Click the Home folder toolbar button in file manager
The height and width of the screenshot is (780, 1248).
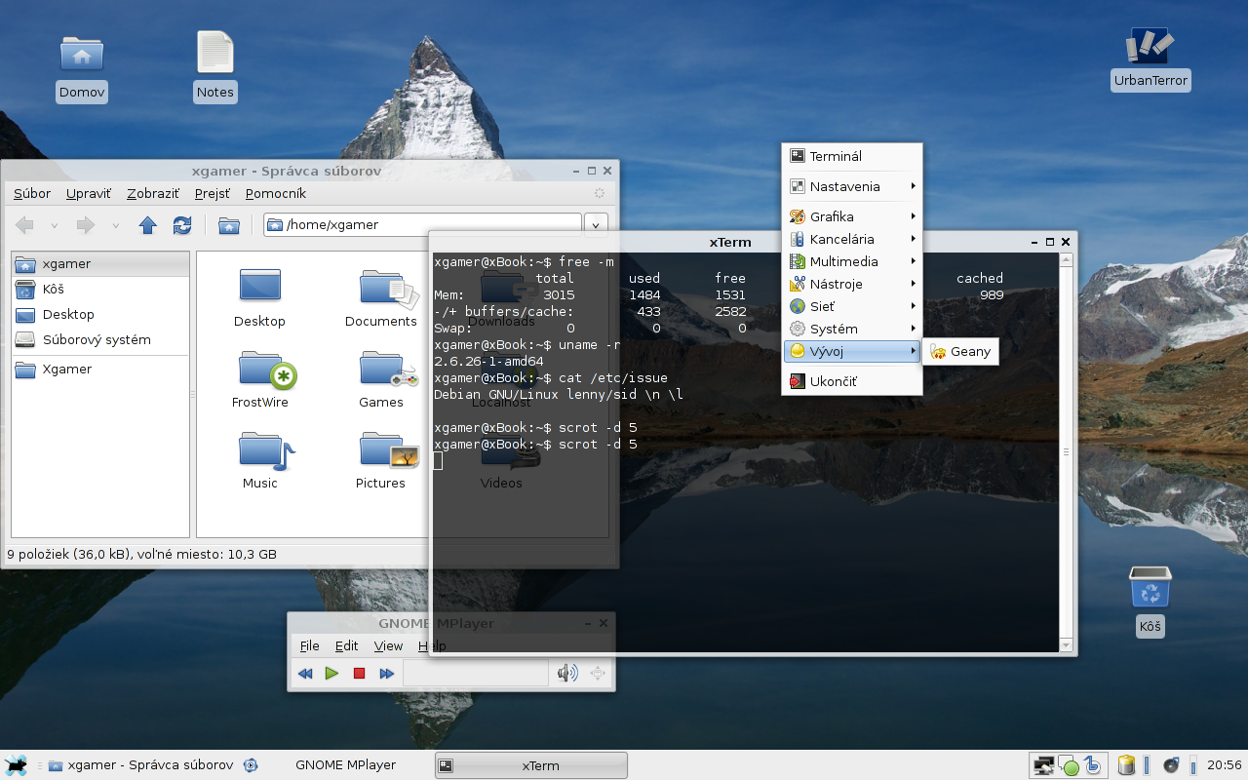tap(229, 225)
